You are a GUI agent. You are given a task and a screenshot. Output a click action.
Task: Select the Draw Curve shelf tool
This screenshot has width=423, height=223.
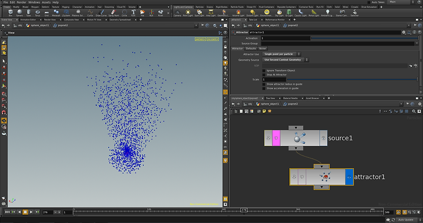point(101,13)
